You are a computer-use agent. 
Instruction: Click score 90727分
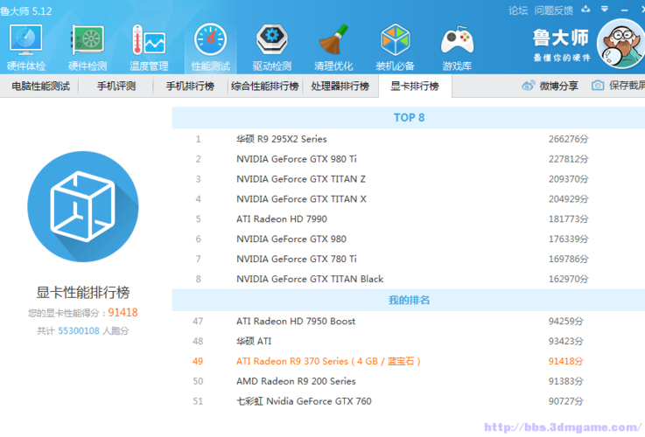566,401
